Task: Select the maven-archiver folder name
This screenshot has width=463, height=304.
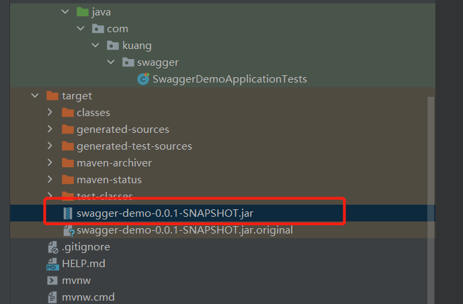Action: tap(114, 163)
